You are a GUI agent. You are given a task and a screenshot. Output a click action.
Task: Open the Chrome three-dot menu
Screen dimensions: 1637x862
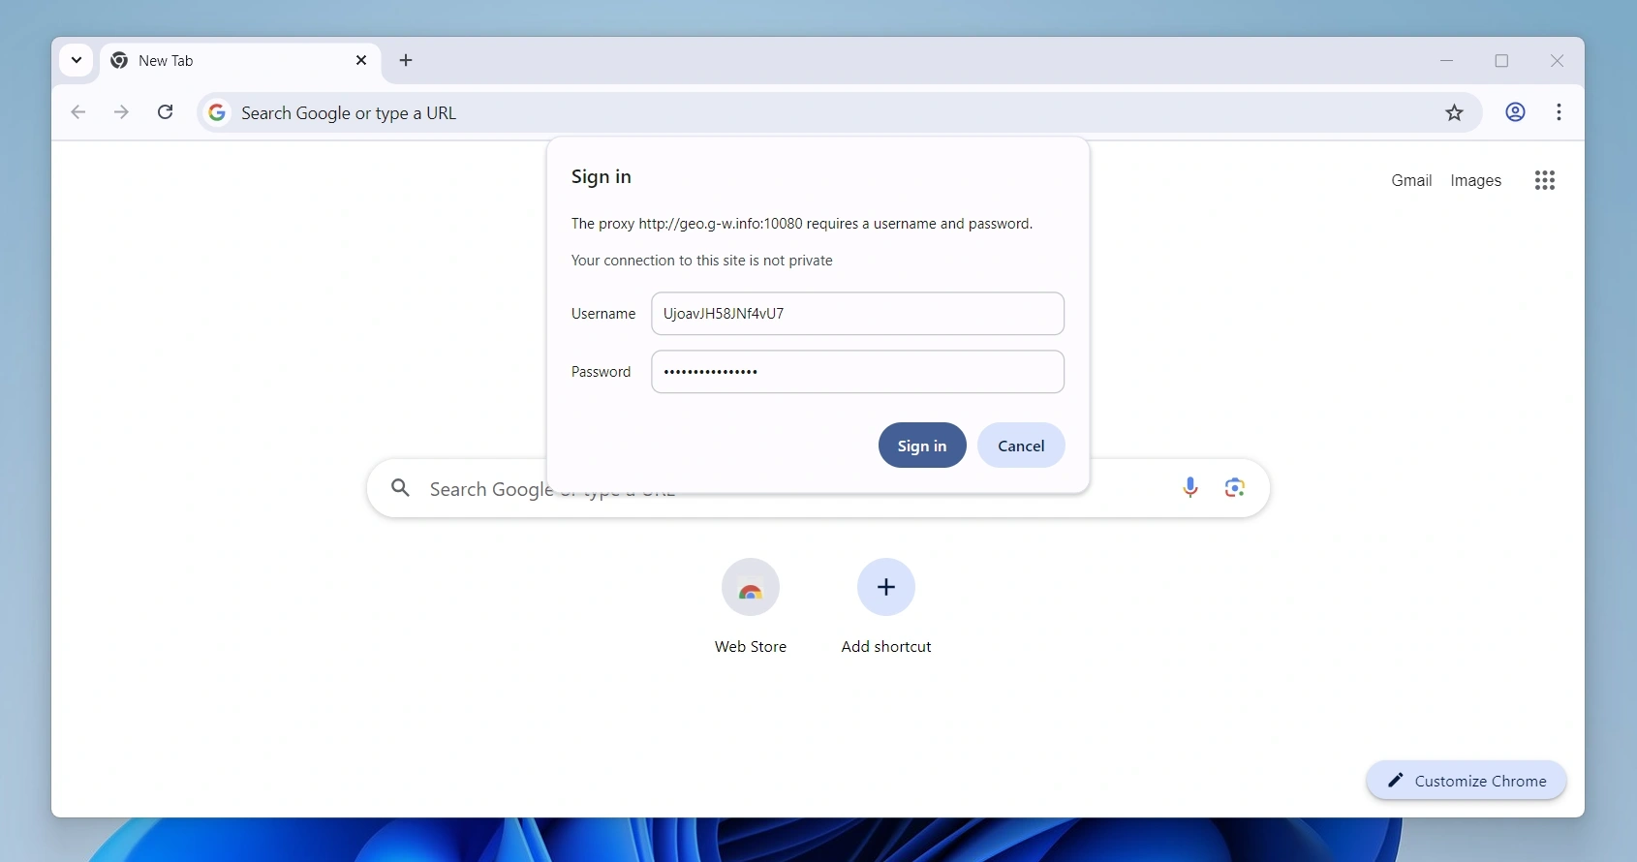(x=1560, y=113)
